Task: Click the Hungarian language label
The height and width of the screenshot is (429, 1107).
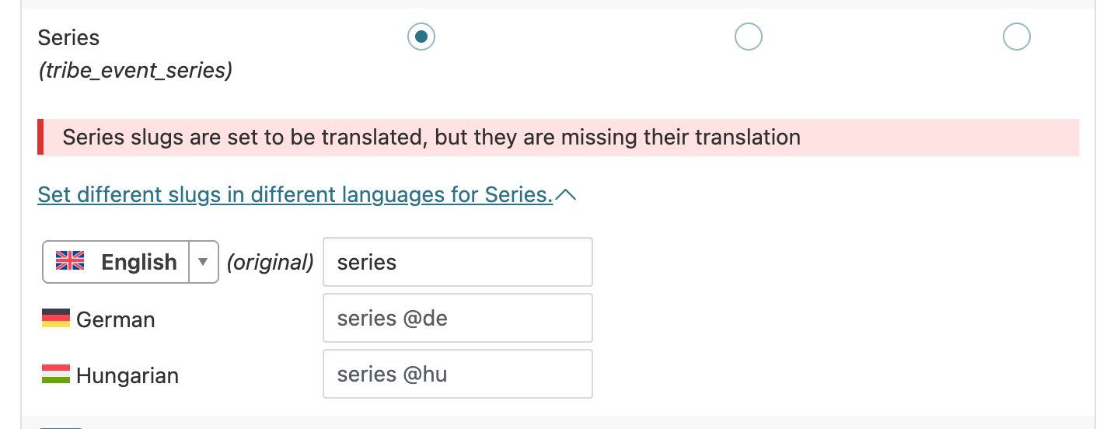Action: [x=127, y=375]
